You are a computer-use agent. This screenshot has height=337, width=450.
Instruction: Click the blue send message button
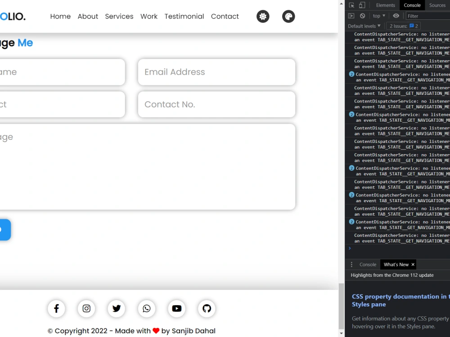(x=5, y=230)
